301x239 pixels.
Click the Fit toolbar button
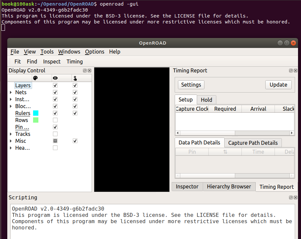click(18, 61)
